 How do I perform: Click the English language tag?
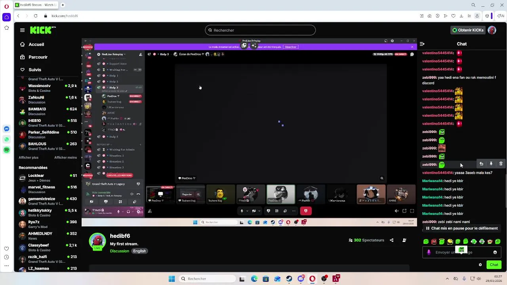139,251
